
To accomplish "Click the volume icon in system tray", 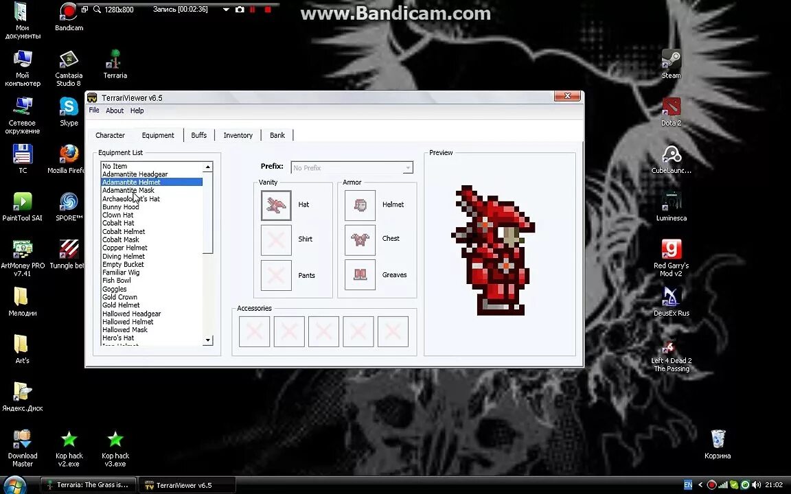I will click(756, 485).
